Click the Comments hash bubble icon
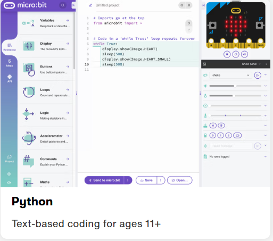The image size is (273, 241). [x=28, y=161]
